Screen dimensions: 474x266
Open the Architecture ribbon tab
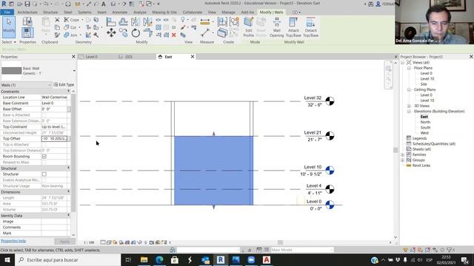(27, 12)
